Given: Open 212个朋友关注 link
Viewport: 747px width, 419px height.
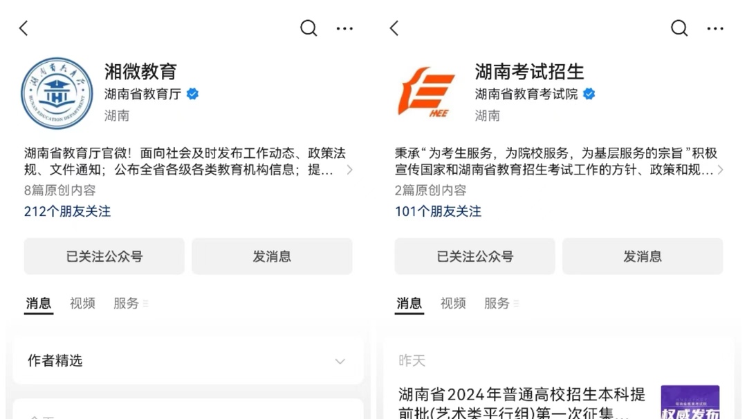Looking at the screenshot, I should 67,211.
